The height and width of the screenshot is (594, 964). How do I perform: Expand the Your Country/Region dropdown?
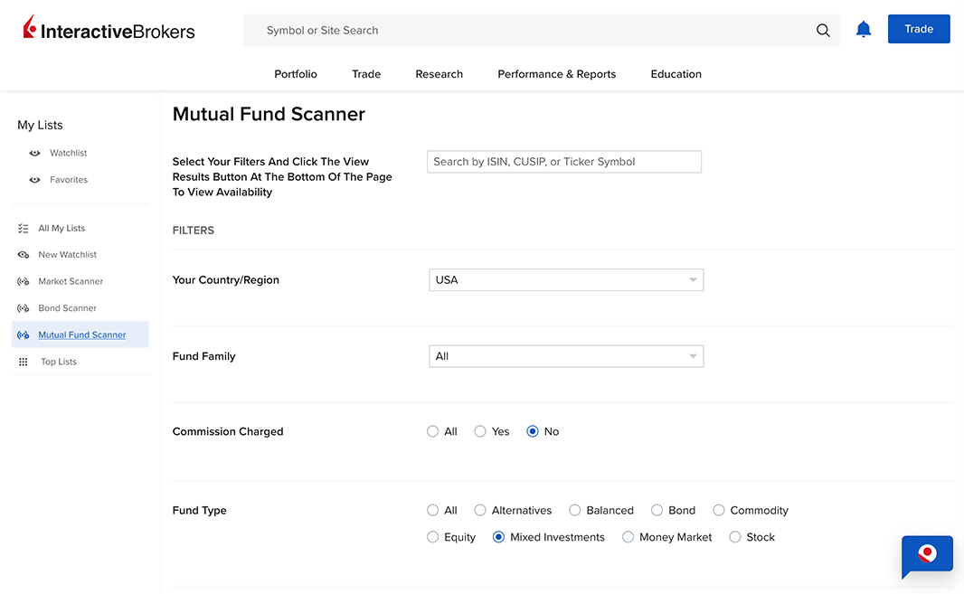pos(566,280)
